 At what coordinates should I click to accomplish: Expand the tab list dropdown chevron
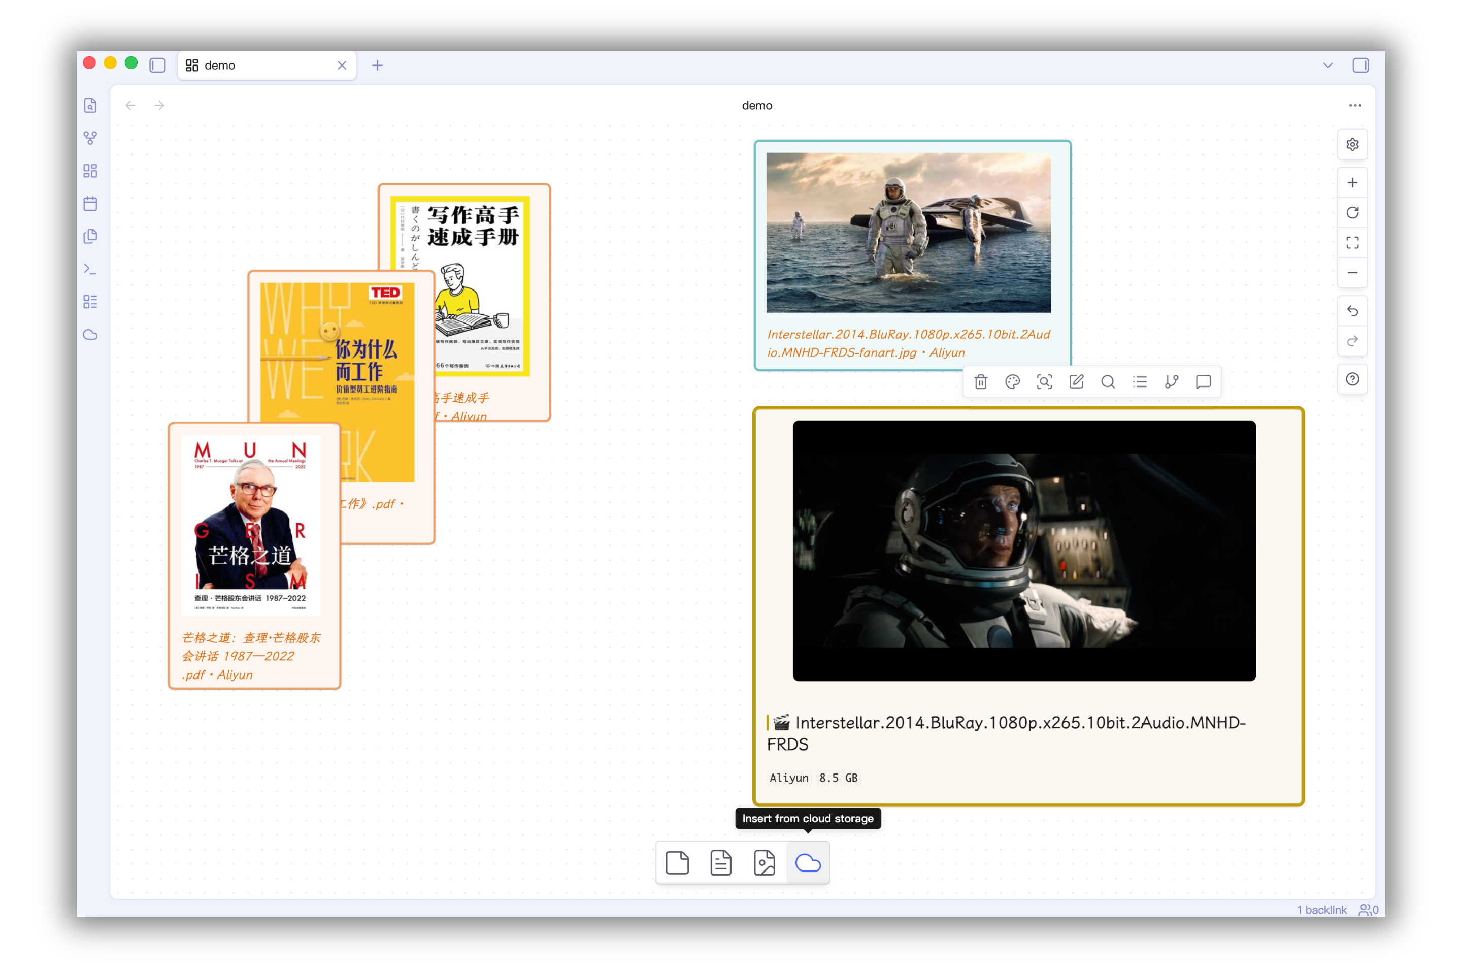coord(1328,66)
